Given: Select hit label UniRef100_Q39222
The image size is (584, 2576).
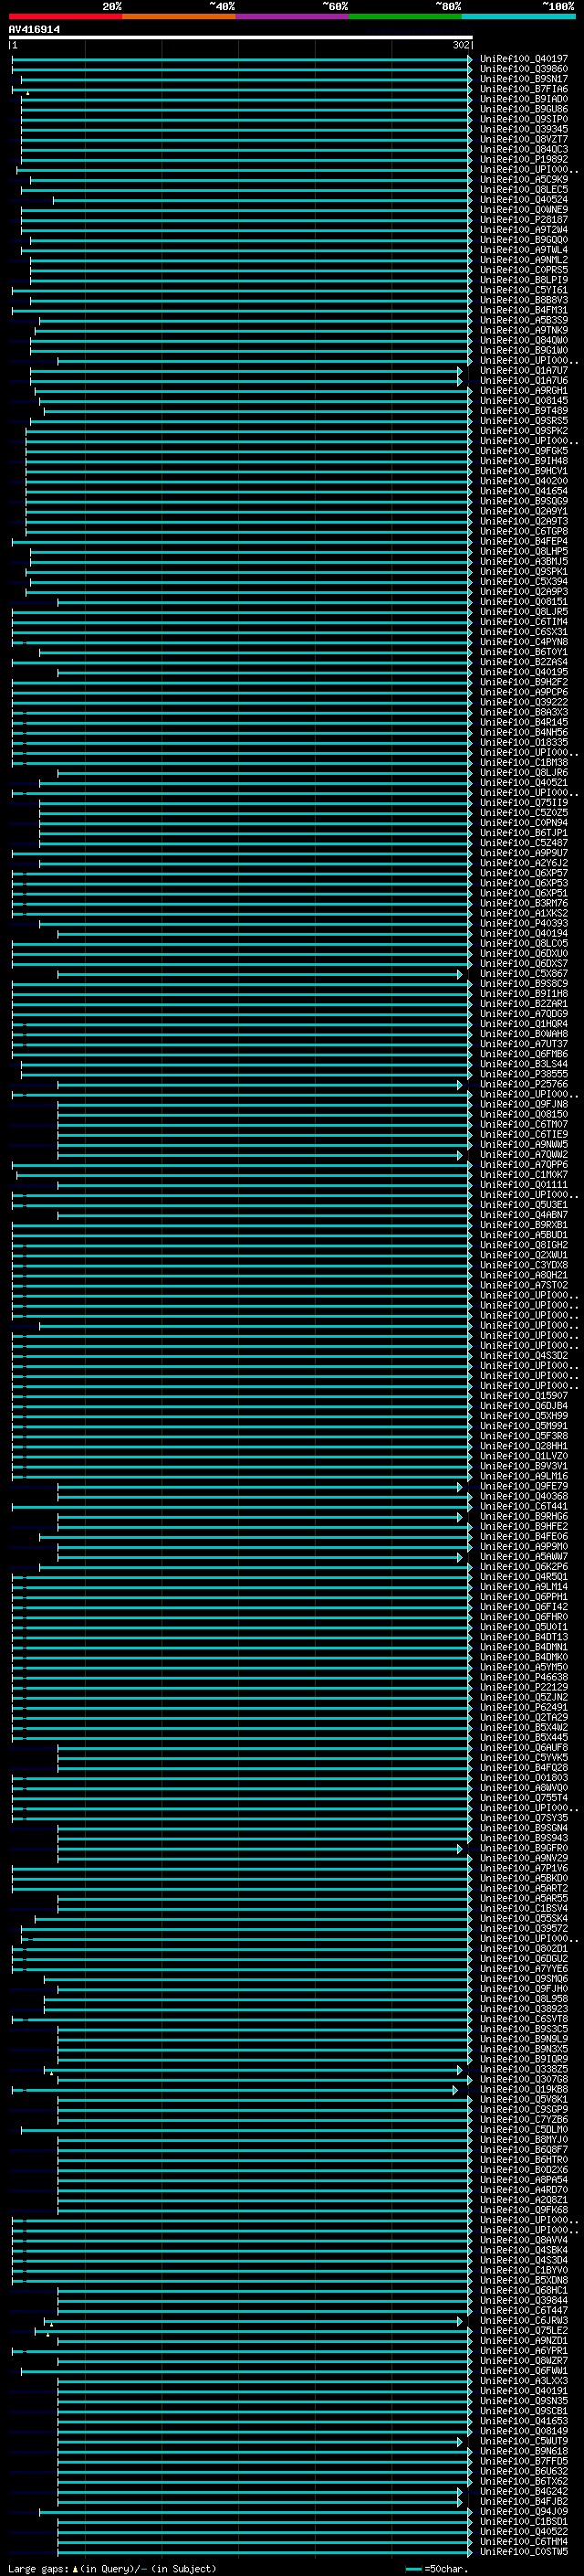Looking at the screenshot, I should pos(524,702).
